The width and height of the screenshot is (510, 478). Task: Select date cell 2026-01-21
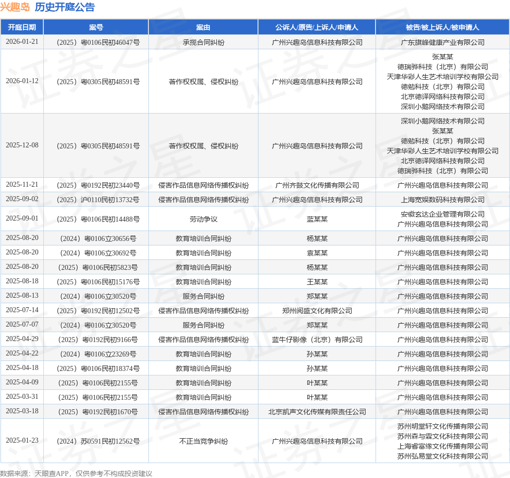22,42
